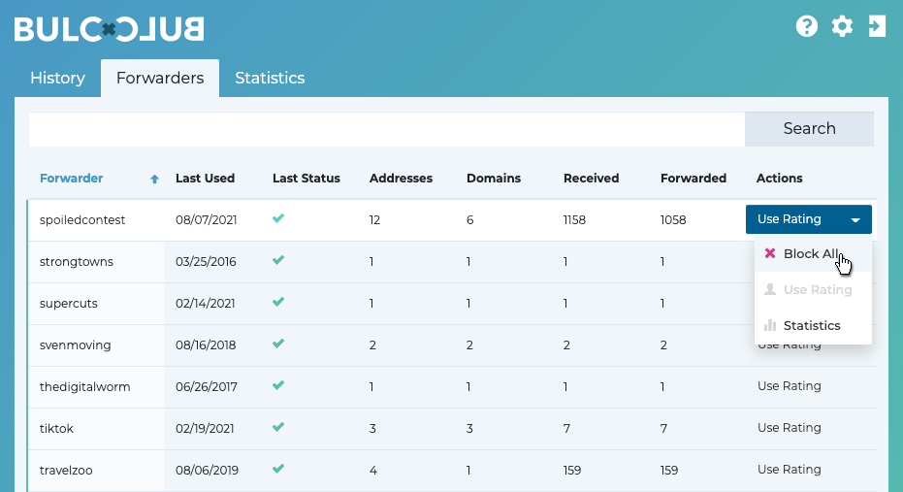
Task: Sort by Last Status column header
Action: click(x=306, y=179)
